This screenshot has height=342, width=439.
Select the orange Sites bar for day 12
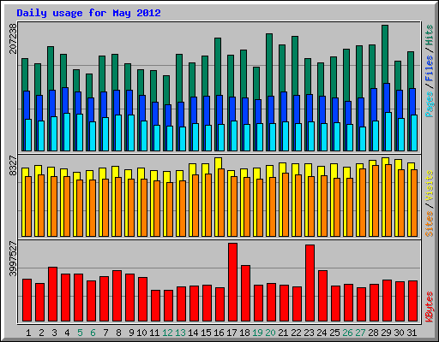(x=170, y=209)
